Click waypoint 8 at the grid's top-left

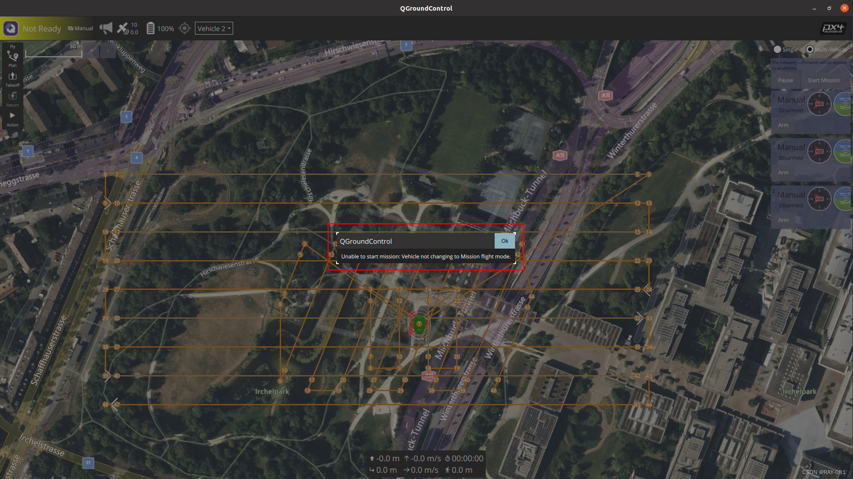pyautogui.click(x=105, y=174)
